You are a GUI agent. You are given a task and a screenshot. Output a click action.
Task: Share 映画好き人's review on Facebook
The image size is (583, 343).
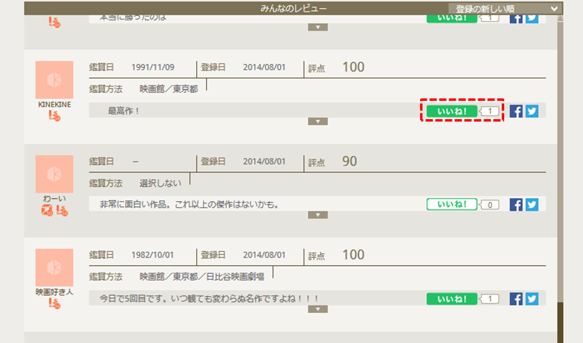(x=516, y=299)
